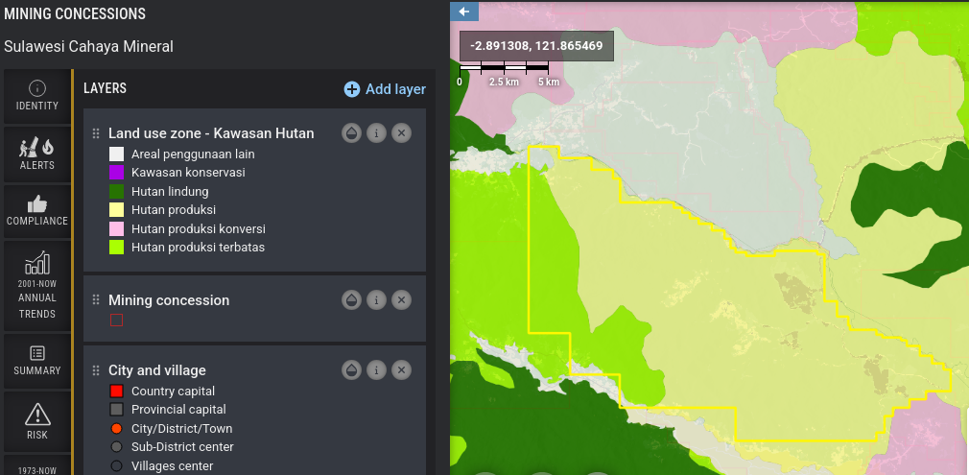Adjust opacity of City and village layer
This screenshot has height=475, width=969.
click(x=352, y=369)
